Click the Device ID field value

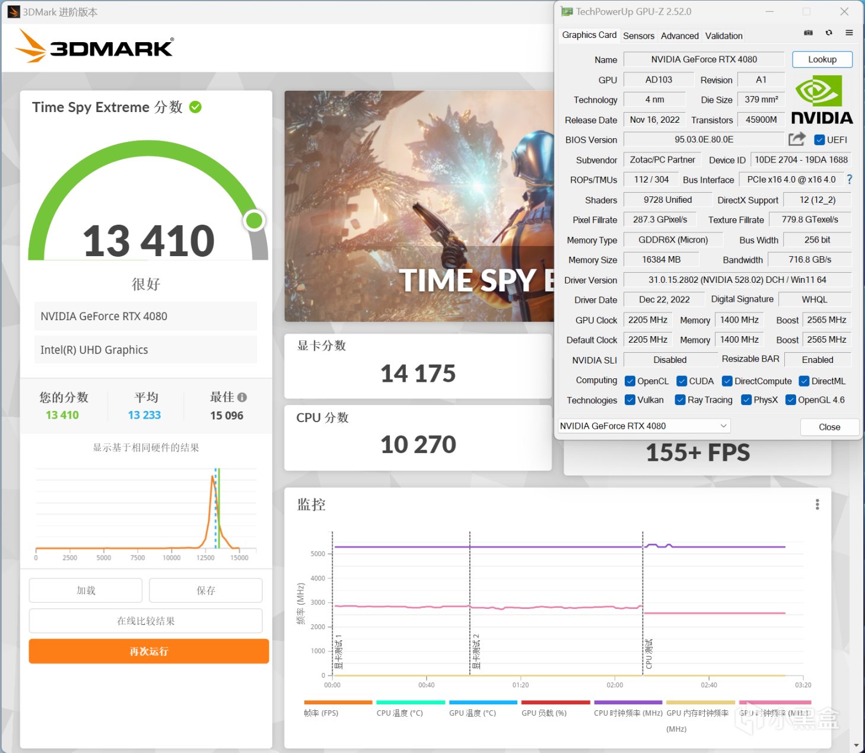click(801, 160)
